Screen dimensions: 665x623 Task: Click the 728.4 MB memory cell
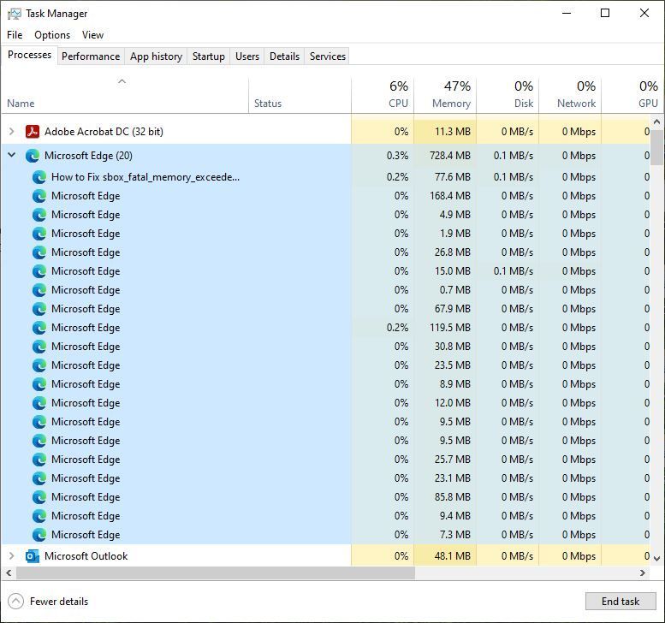[x=445, y=156]
